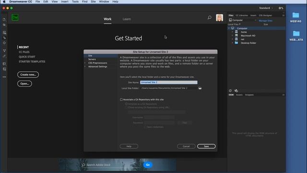Open the Tools menu

(75, 1)
